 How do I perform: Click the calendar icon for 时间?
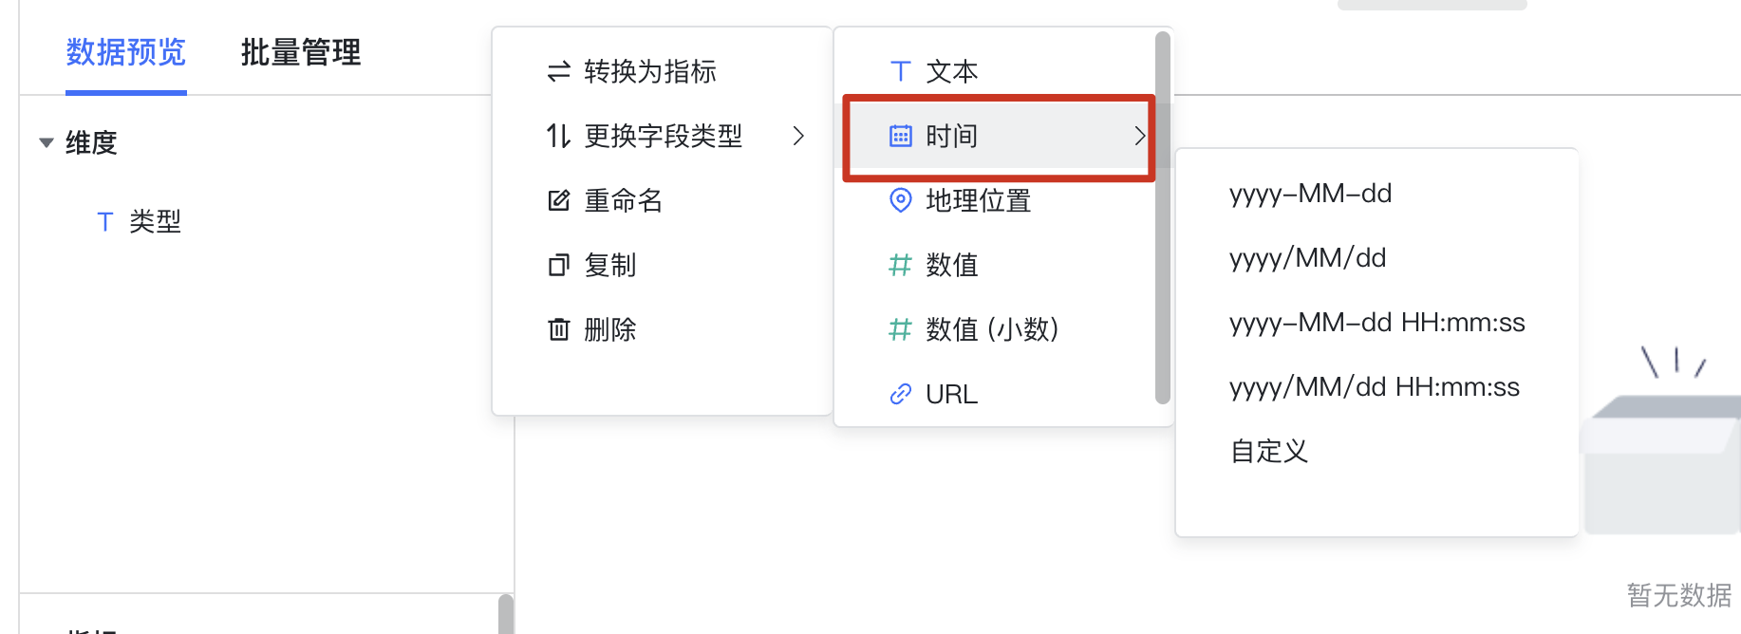[900, 136]
